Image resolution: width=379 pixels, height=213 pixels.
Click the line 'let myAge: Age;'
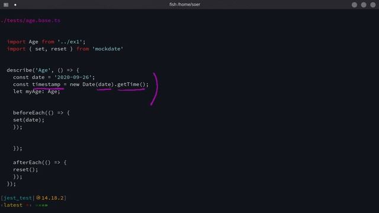pyautogui.click(x=37, y=91)
